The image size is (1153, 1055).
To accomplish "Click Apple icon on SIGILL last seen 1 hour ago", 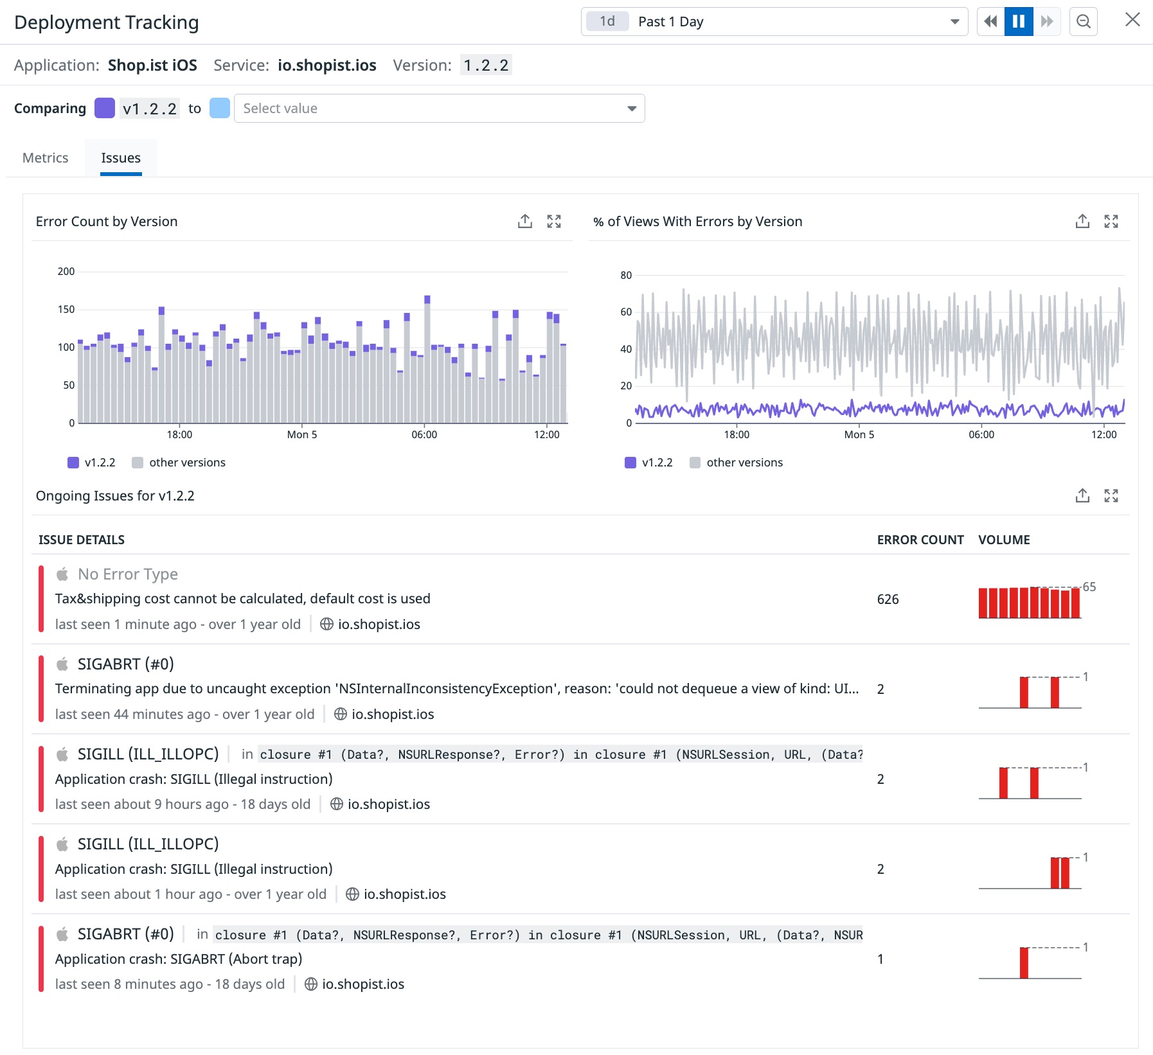I will coord(62,844).
